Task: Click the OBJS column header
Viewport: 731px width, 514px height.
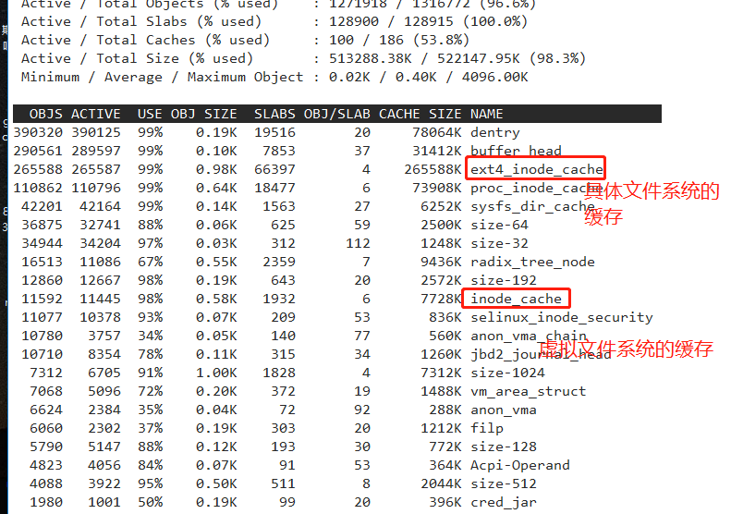Action: [x=45, y=114]
